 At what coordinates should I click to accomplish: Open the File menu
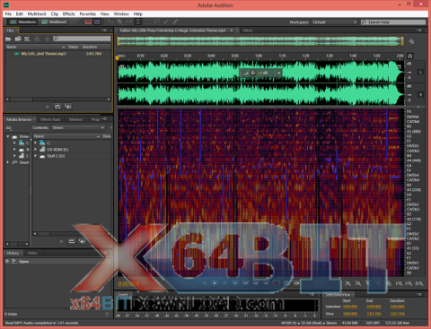pyautogui.click(x=8, y=13)
